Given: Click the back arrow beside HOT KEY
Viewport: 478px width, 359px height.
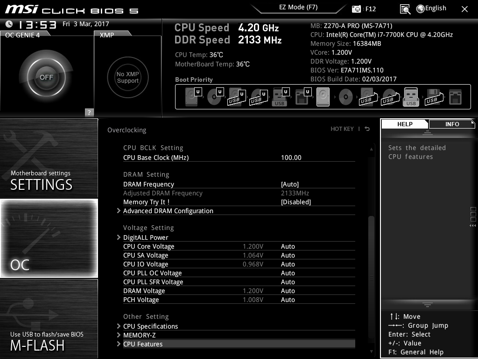Looking at the screenshot, I should pos(367,129).
